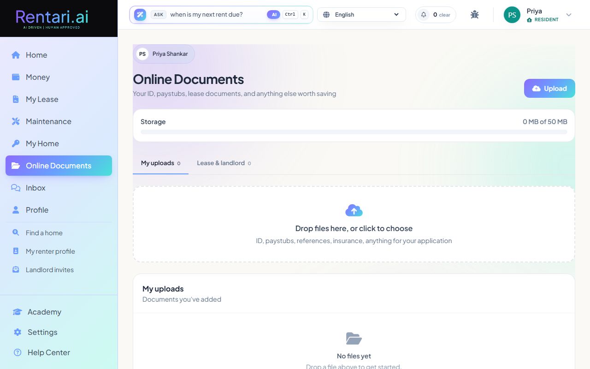Click the Upload button

click(549, 89)
